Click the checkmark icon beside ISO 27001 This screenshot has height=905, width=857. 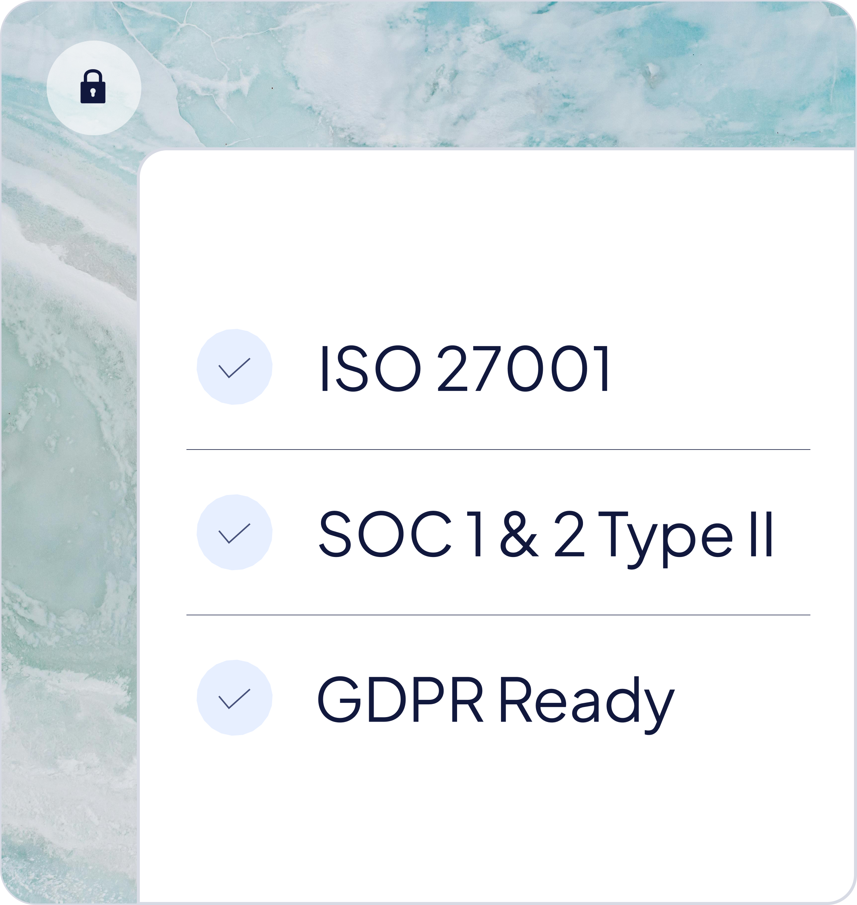pos(234,366)
